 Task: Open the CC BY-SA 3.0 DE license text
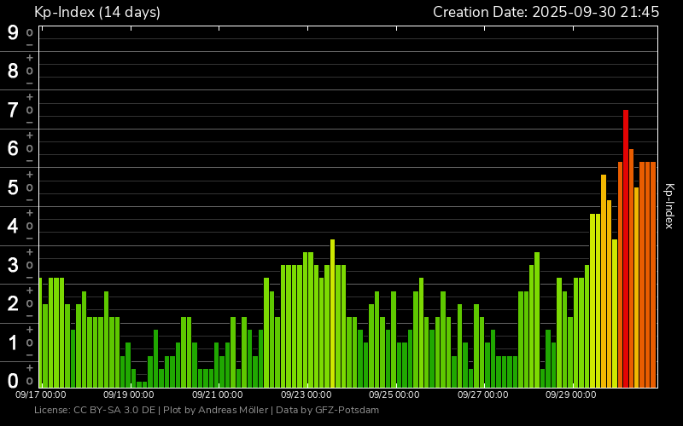(96, 411)
